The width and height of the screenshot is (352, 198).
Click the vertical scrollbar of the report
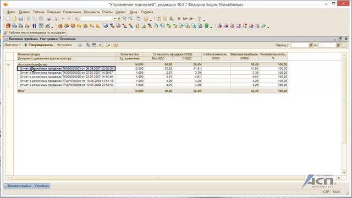coord(344,114)
